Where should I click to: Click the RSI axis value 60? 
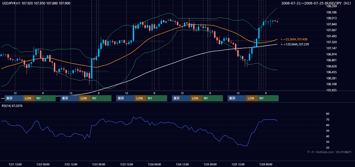pyautogui.click(x=327, y=125)
